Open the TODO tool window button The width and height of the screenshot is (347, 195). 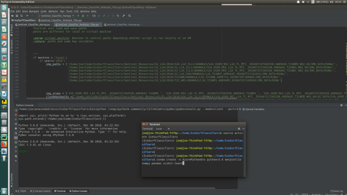pyautogui.click(x=21, y=191)
